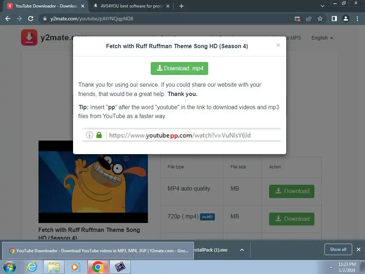Click the 720p (.mp4) cell text
Viewport: 365px width, 274px height.
tap(183, 217)
